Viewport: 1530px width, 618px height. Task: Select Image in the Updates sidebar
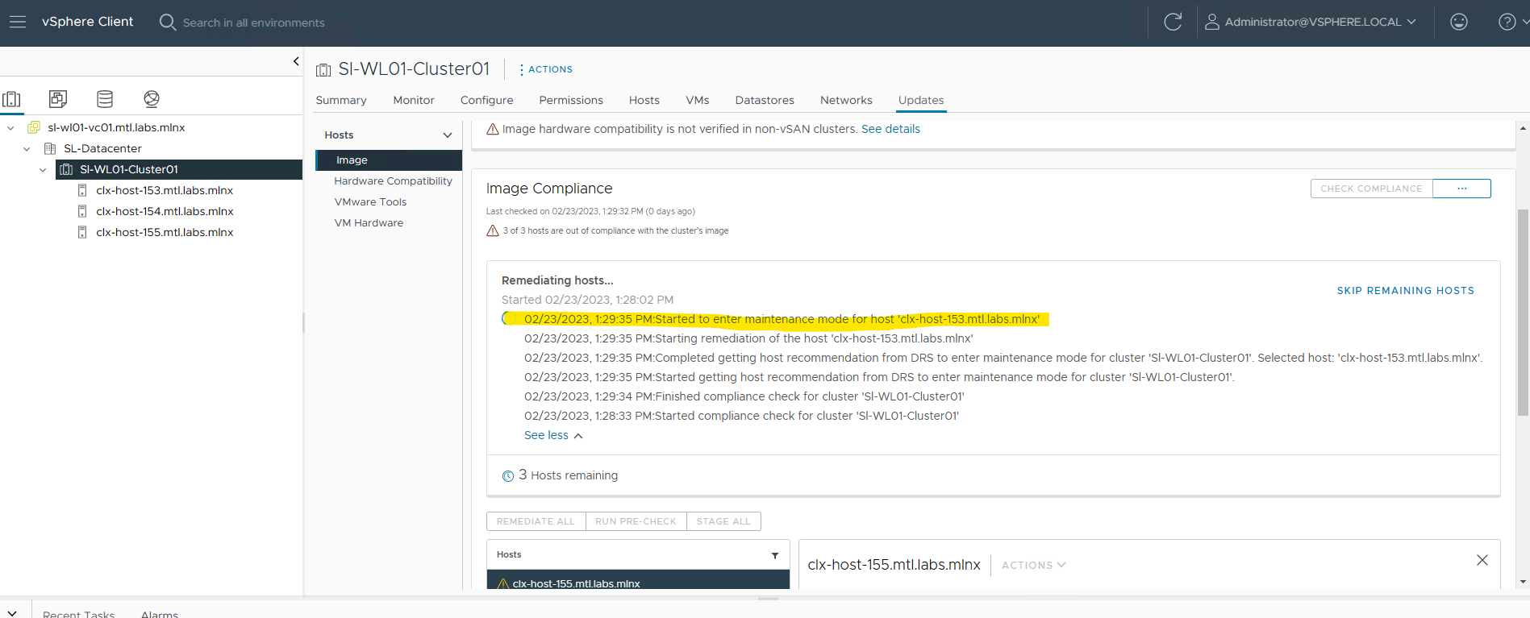pos(389,160)
